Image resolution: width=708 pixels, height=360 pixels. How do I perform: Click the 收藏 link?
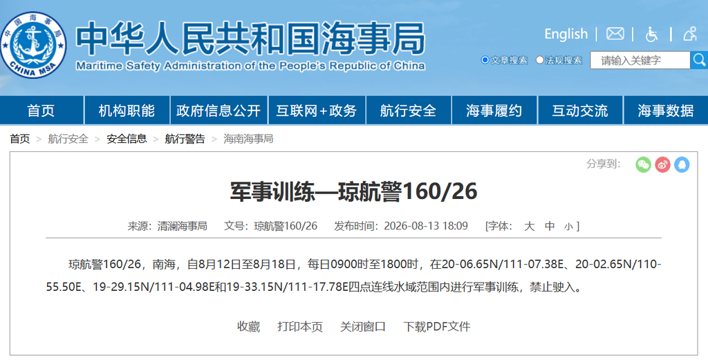click(249, 327)
